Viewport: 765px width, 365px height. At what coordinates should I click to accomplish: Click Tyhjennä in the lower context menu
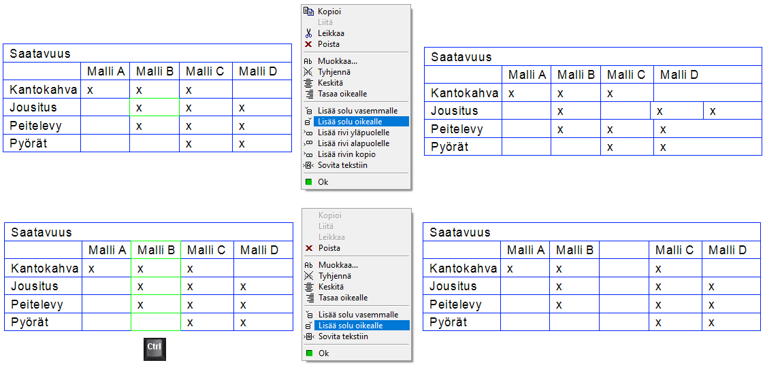(x=334, y=276)
